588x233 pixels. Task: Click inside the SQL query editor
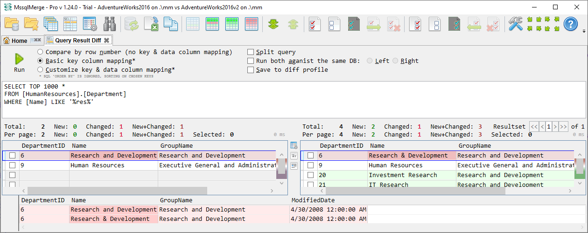pos(294,100)
